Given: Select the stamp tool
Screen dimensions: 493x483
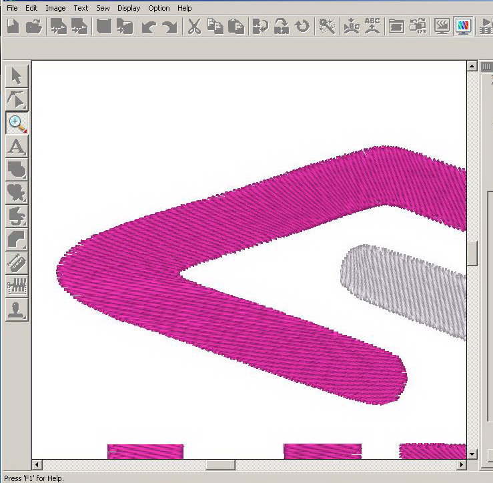Looking at the screenshot, I should (17, 309).
